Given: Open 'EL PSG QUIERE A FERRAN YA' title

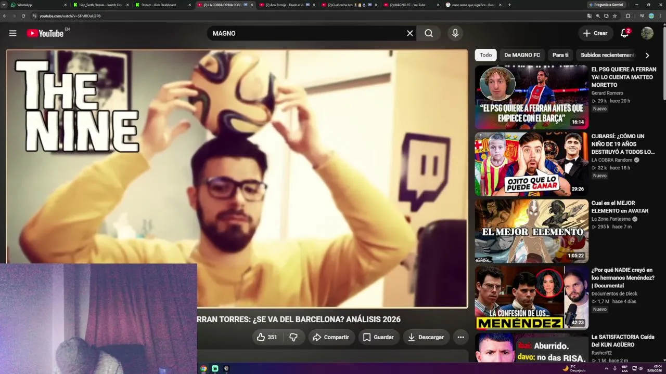Looking at the screenshot, I should [623, 77].
